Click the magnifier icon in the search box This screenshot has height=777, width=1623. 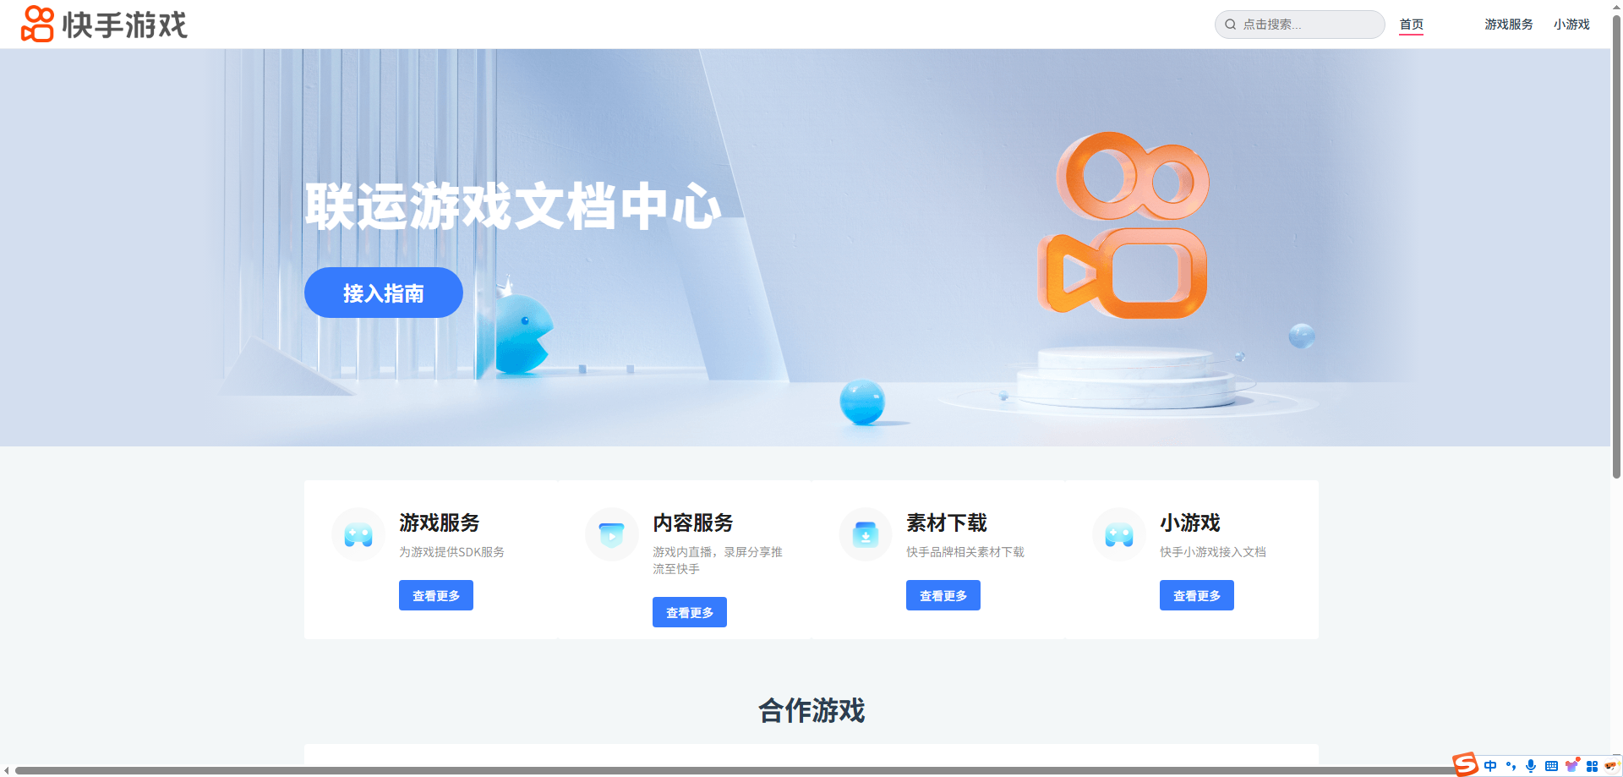[1231, 25]
